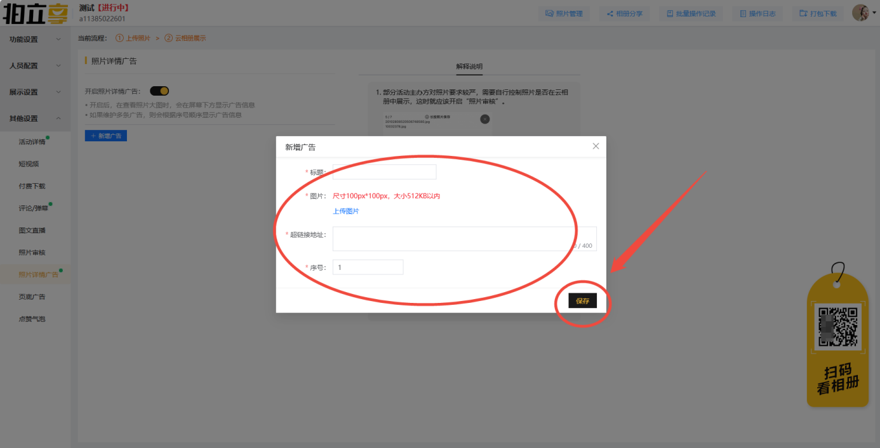Collapse the 其他设置 sidebar section

(35, 118)
